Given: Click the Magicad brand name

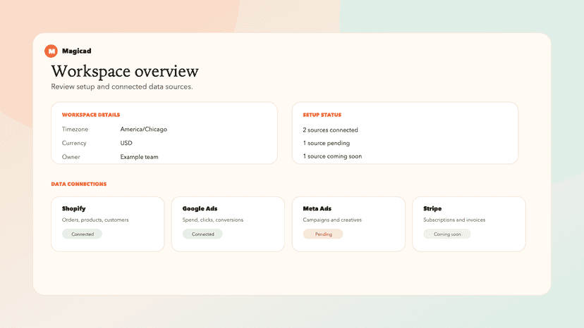Looking at the screenshot, I should click(76, 51).
